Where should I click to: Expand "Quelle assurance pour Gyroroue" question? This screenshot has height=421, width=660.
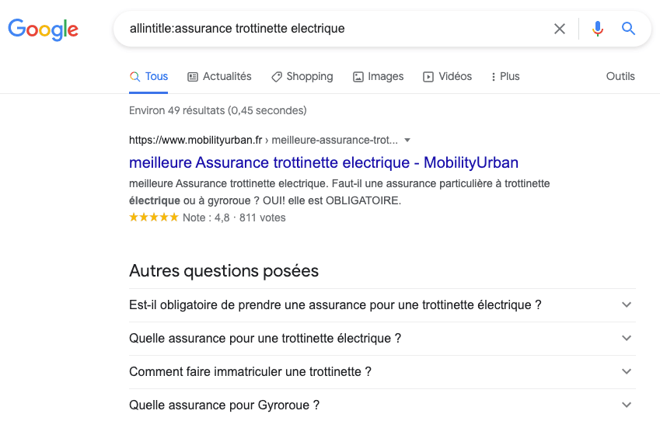382,405
